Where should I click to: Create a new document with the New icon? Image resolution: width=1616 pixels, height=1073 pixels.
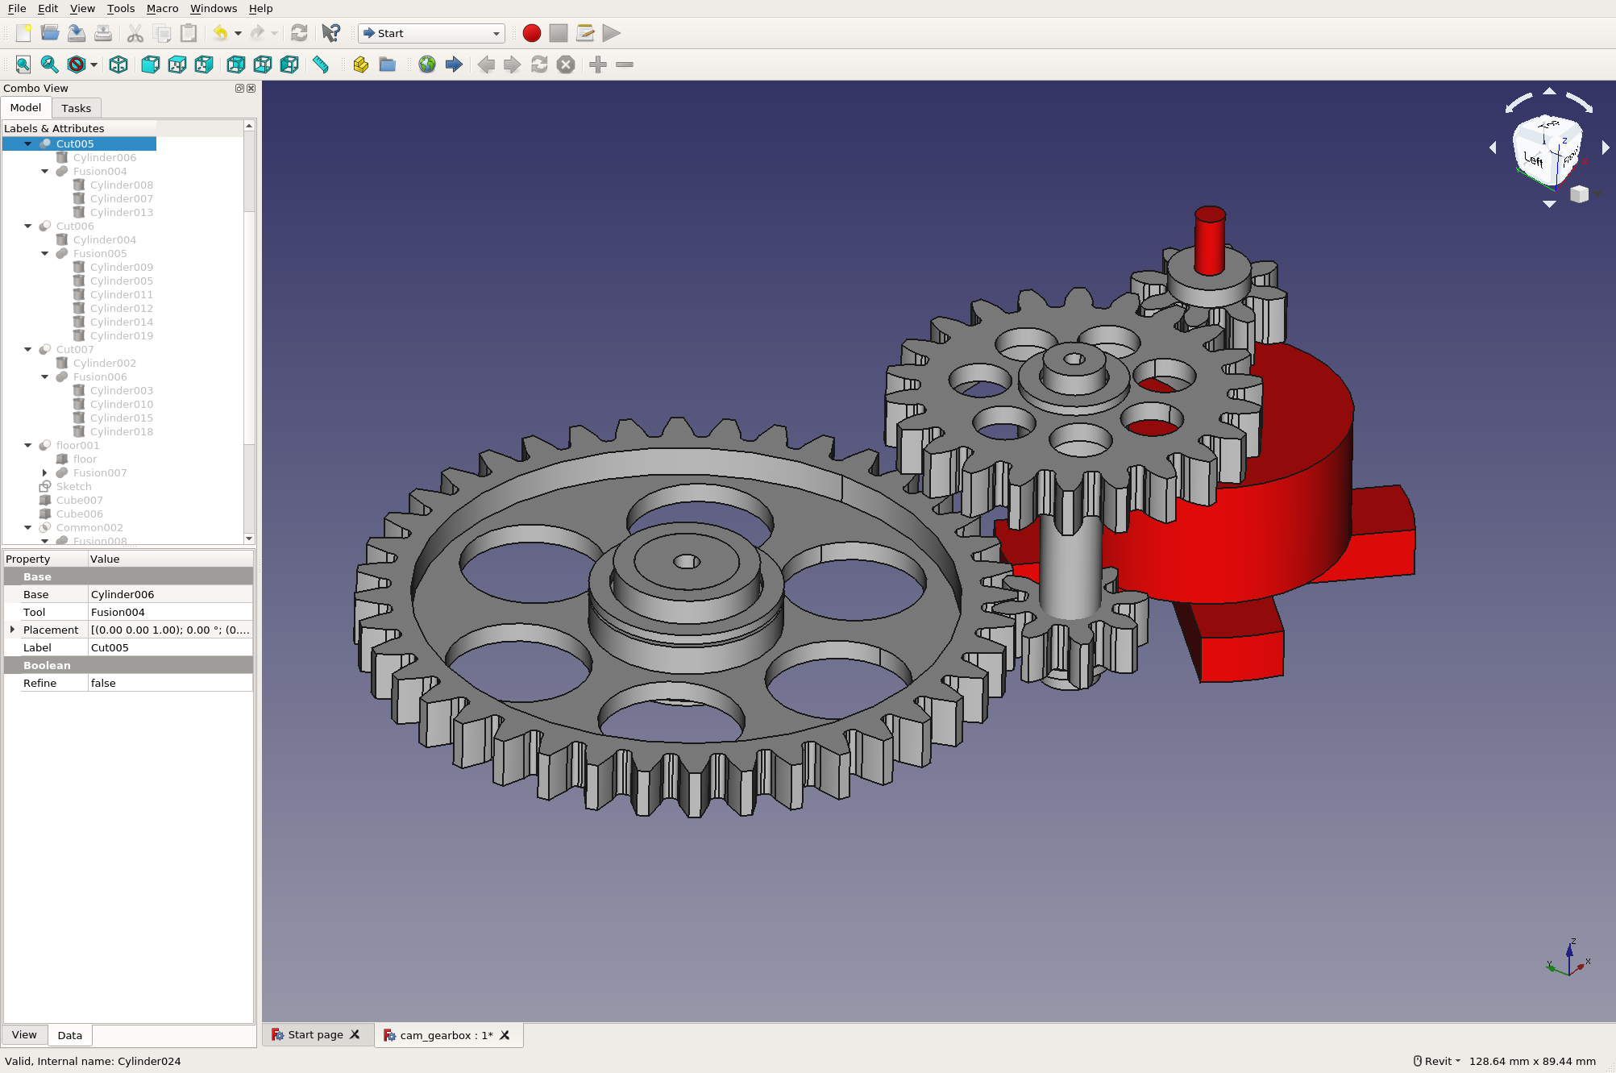23,33
